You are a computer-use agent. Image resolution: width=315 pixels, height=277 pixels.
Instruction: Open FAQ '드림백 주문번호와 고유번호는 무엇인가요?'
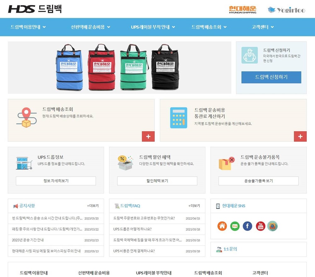(x=144, y=218)
